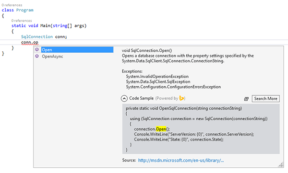Click the OpenSqlConnection method declaration line

tap(184, 108)
